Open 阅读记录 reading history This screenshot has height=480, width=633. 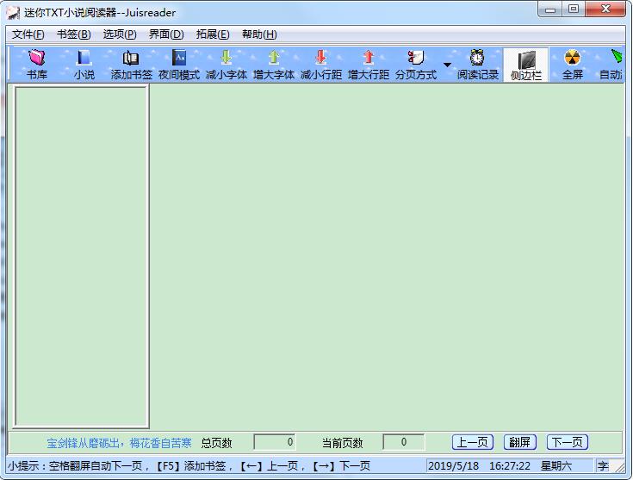click(x=477, y=65)
